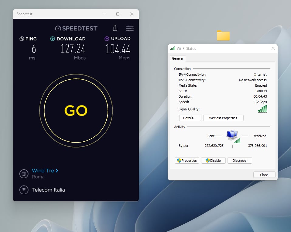This screenshot has width=291, height=232.
Task: Open the adapter Properties button
Action: coord(187,161)
